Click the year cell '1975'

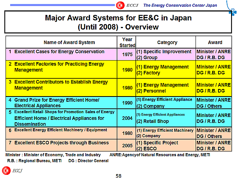(127, 55)
